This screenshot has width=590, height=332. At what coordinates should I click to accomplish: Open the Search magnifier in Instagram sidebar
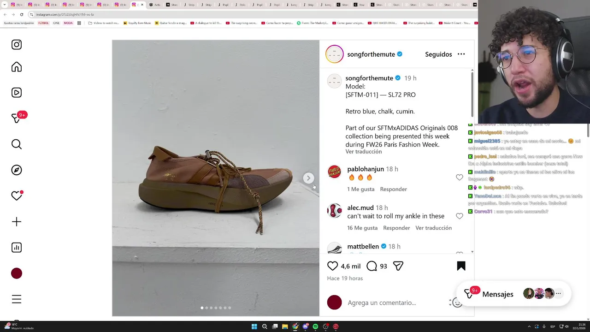(17, 144)
